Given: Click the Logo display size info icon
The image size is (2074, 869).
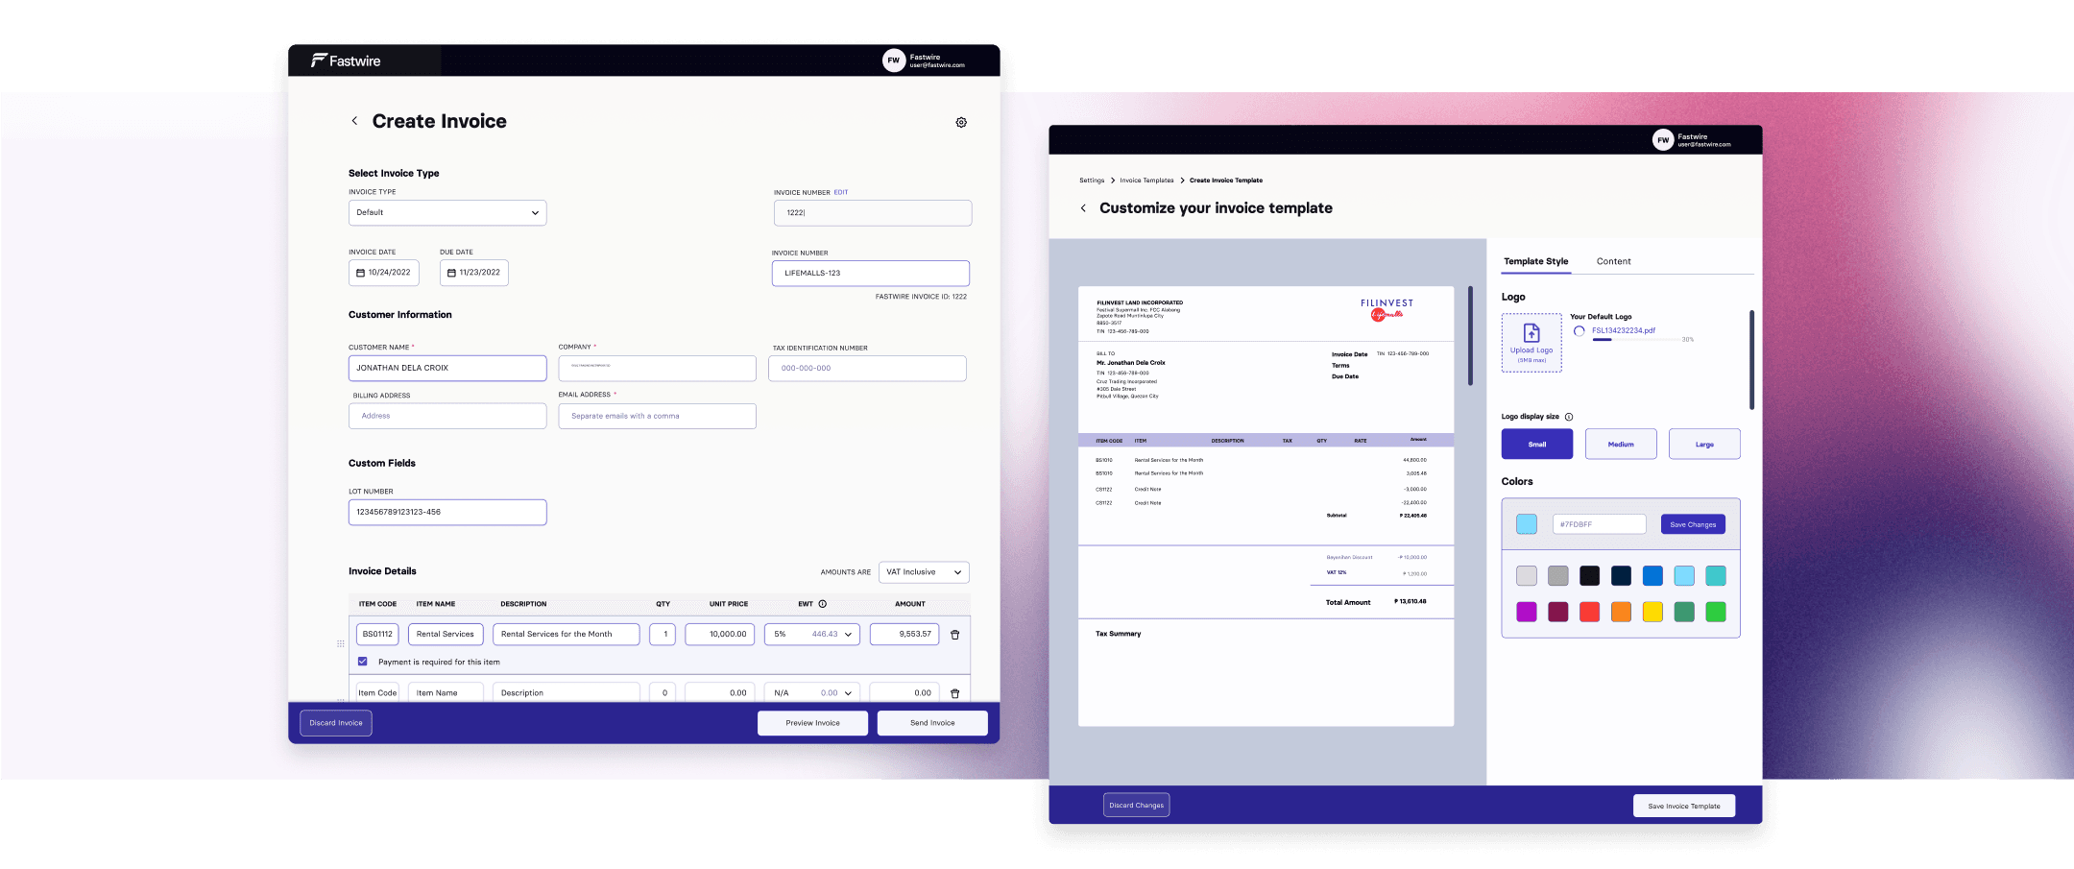Looking at the screenshot, I should 1569,417.
